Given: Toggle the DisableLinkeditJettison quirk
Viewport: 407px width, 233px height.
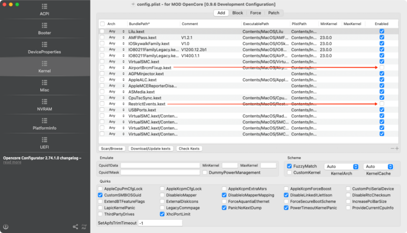Looking at the screenshot, I should (x=286, y=195).
